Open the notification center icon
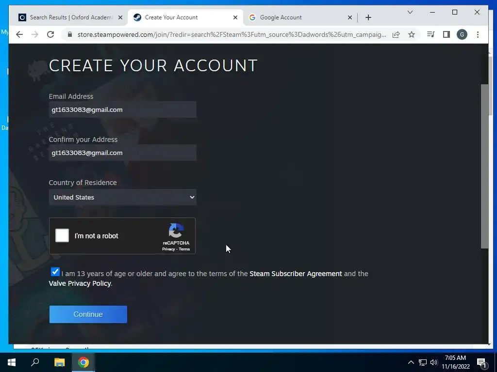The height and width of the screenshot is (372, 497). tap(481, 362)
